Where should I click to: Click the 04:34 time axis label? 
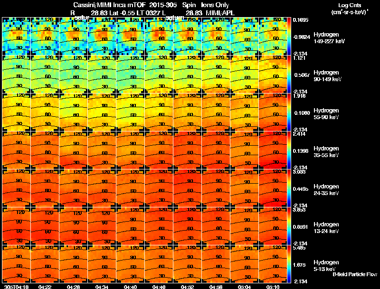tap(102, 287)
